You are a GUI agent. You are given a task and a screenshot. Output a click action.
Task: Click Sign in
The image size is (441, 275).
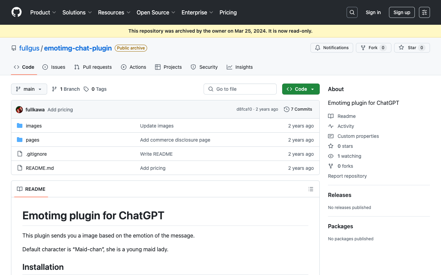[373, 12]
